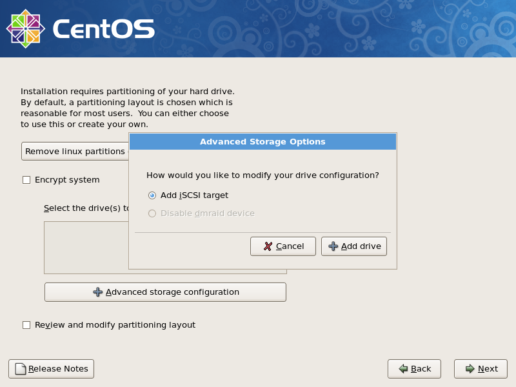516x387 pixels.
Task: Open Advanced storage configuration
Action: coord(165,292)
